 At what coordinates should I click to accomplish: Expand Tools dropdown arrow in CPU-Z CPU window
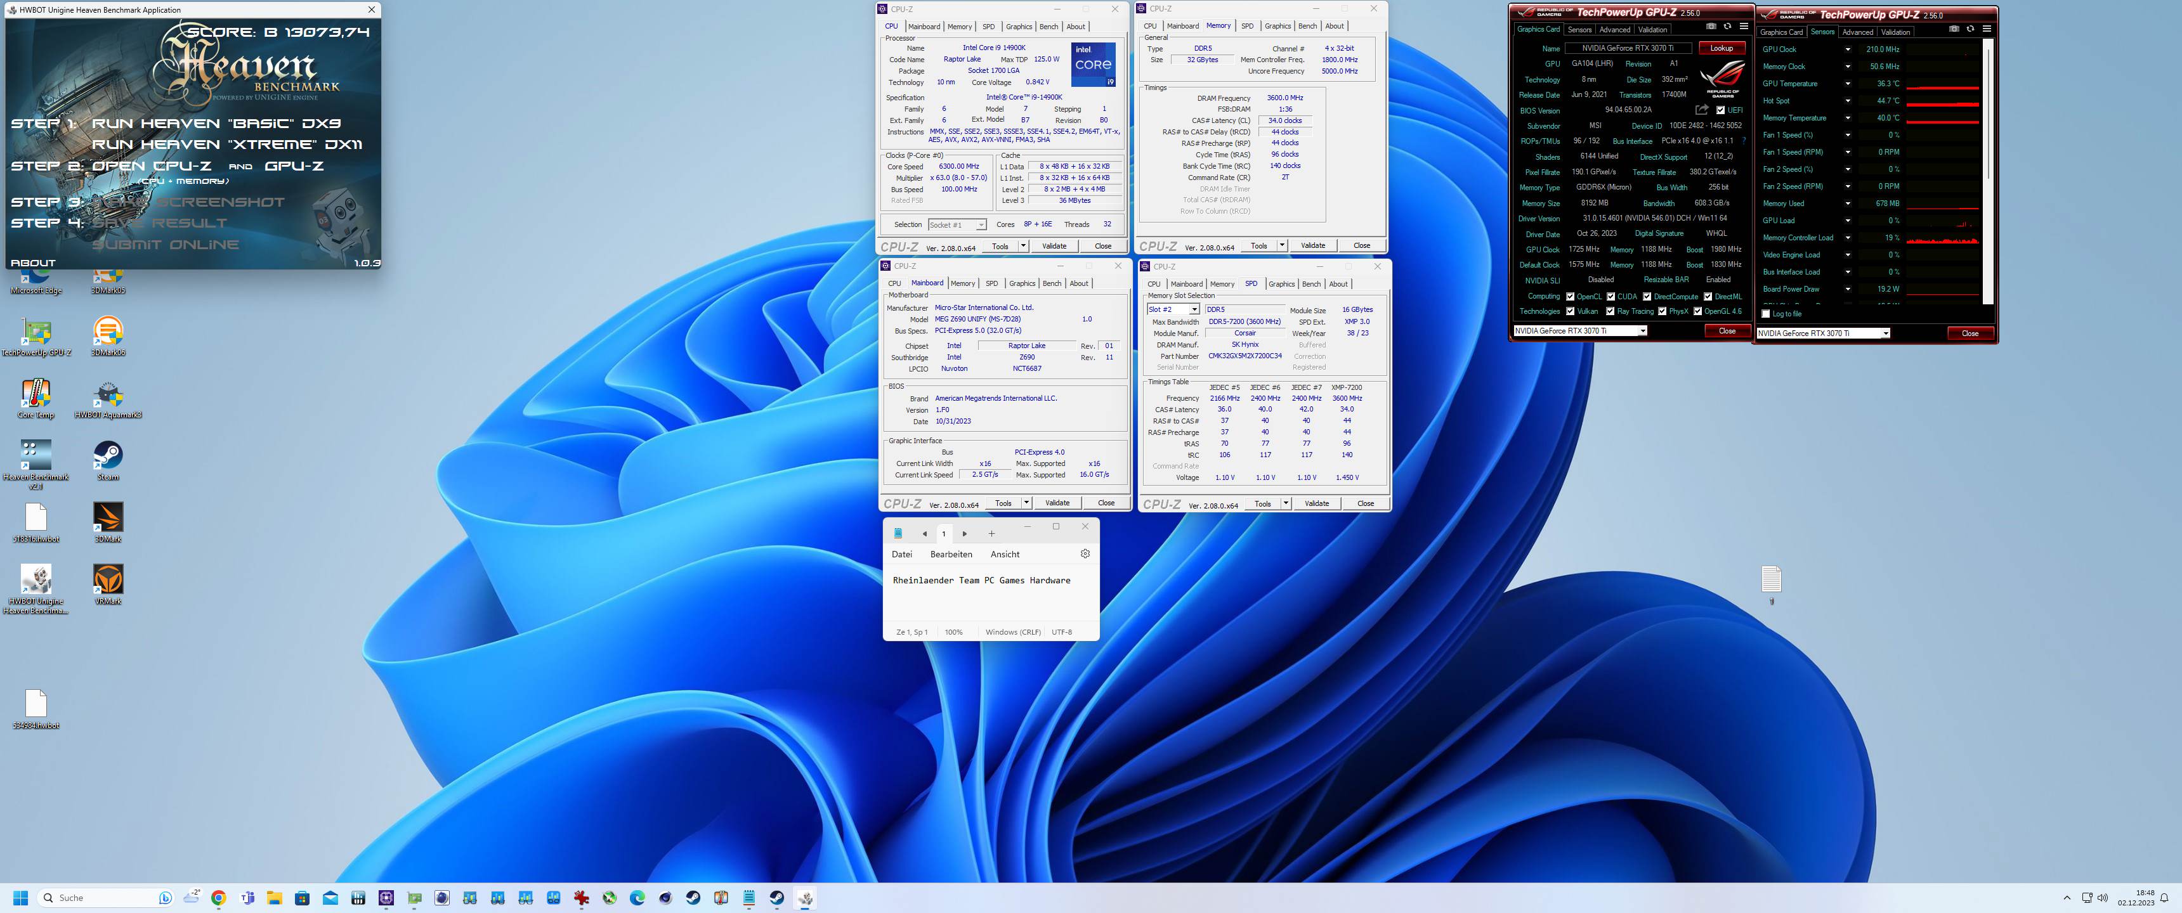[1022, 245]
